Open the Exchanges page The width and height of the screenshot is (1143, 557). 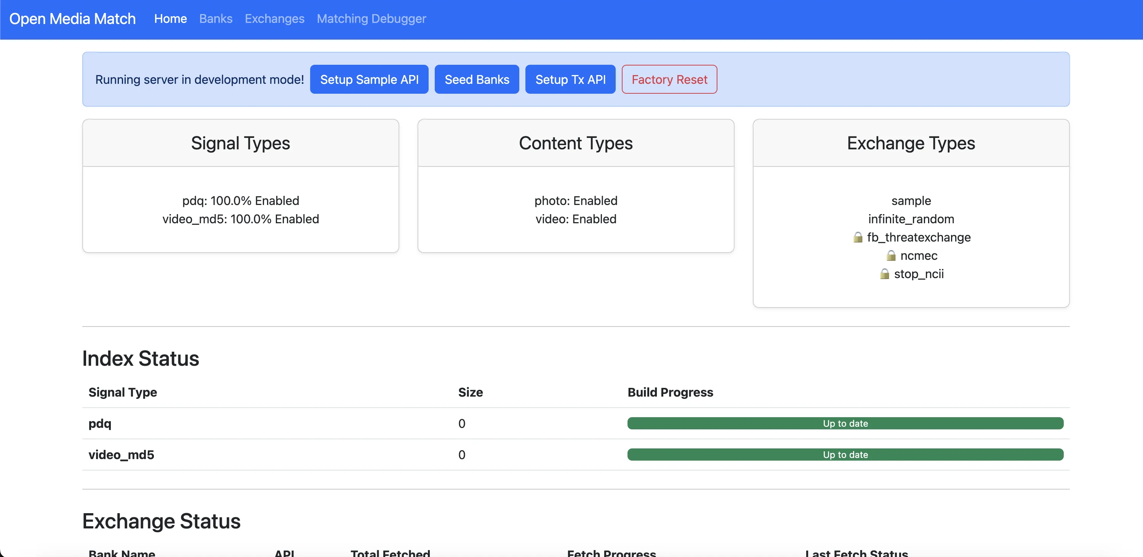(275, 19)
